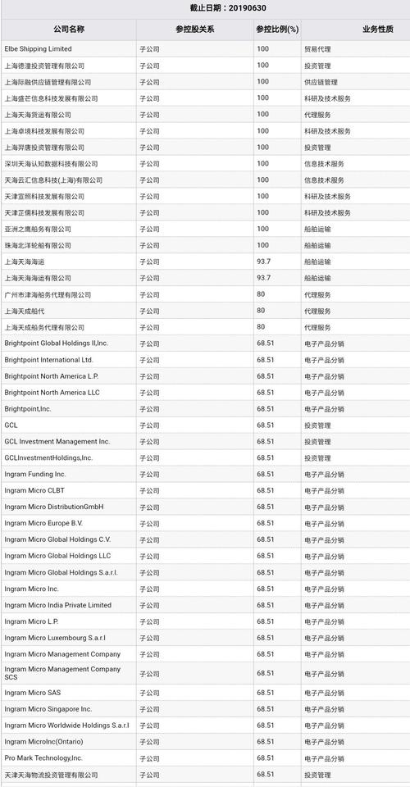
Task: Click the 参控股关系 column header
Action: (x=194, y=30)
